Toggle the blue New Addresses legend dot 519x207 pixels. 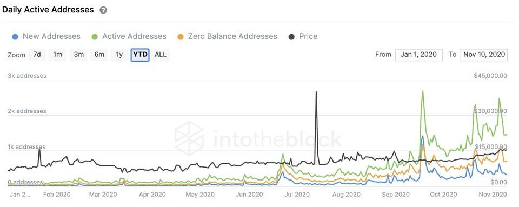(15, 37)
